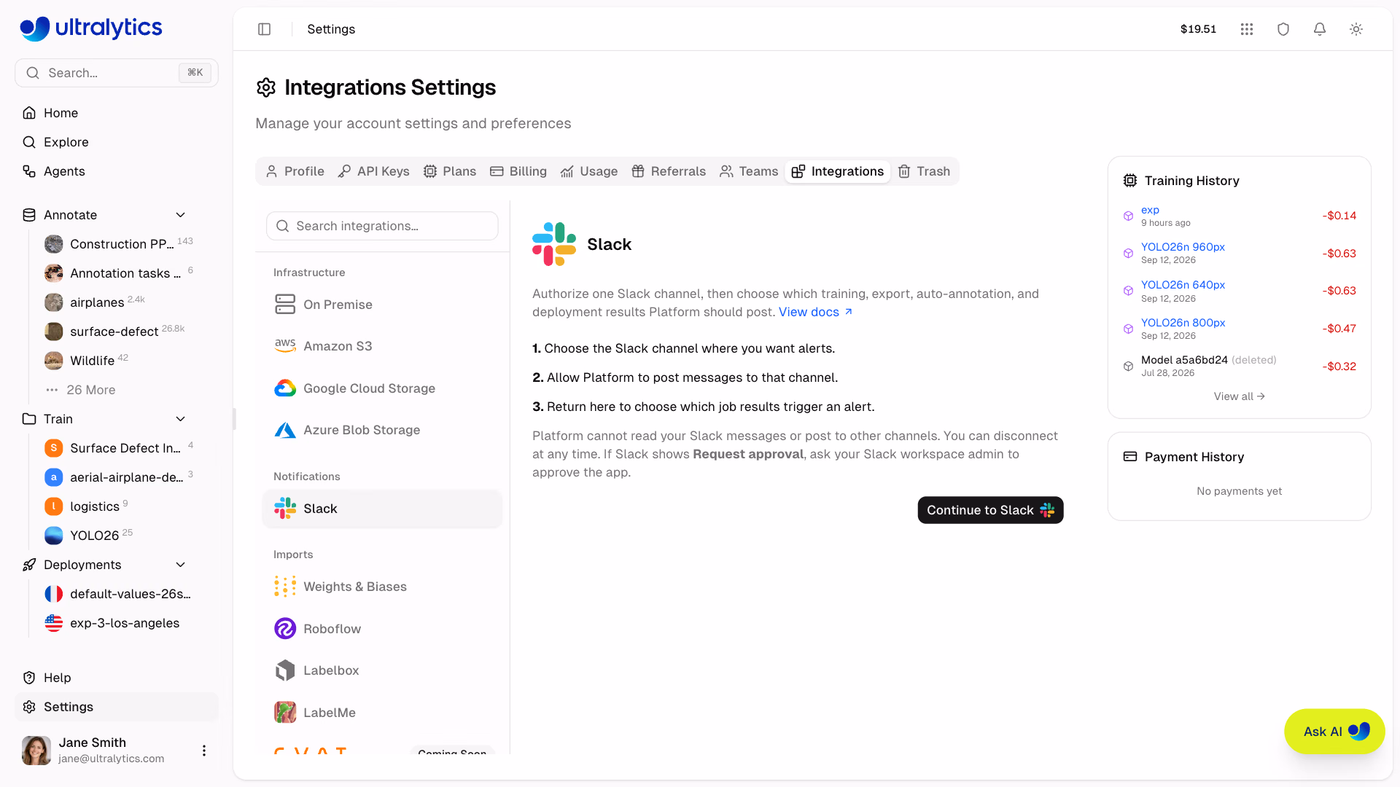This screenshot has width=1400, height=787.
Task: Open the LabelMe import
Action: (382, 713)
